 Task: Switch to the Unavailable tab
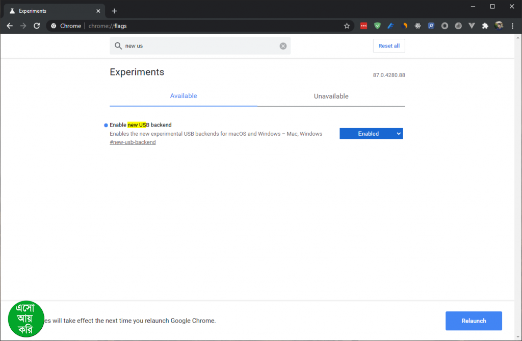tap(331, 96)
